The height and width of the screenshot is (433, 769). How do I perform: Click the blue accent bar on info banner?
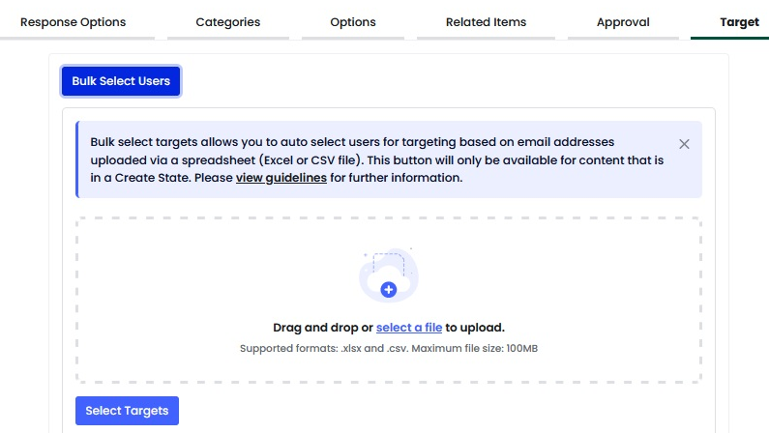point(77,159)
